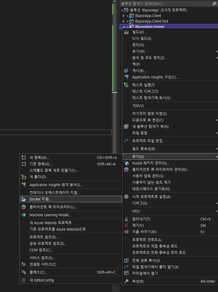Click the gear icon for Machine Learning Model...
Image resolution: width=218 pixels, height=292 pixels.
coord(24,215)
